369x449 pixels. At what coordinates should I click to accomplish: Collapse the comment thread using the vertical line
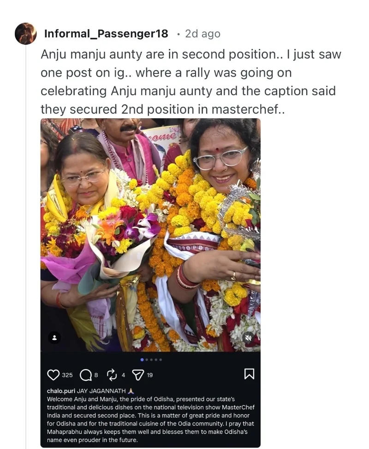tap(25, 231)
